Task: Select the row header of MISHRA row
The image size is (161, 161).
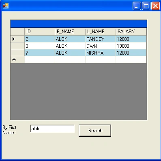Action: (x=17, y=53)
